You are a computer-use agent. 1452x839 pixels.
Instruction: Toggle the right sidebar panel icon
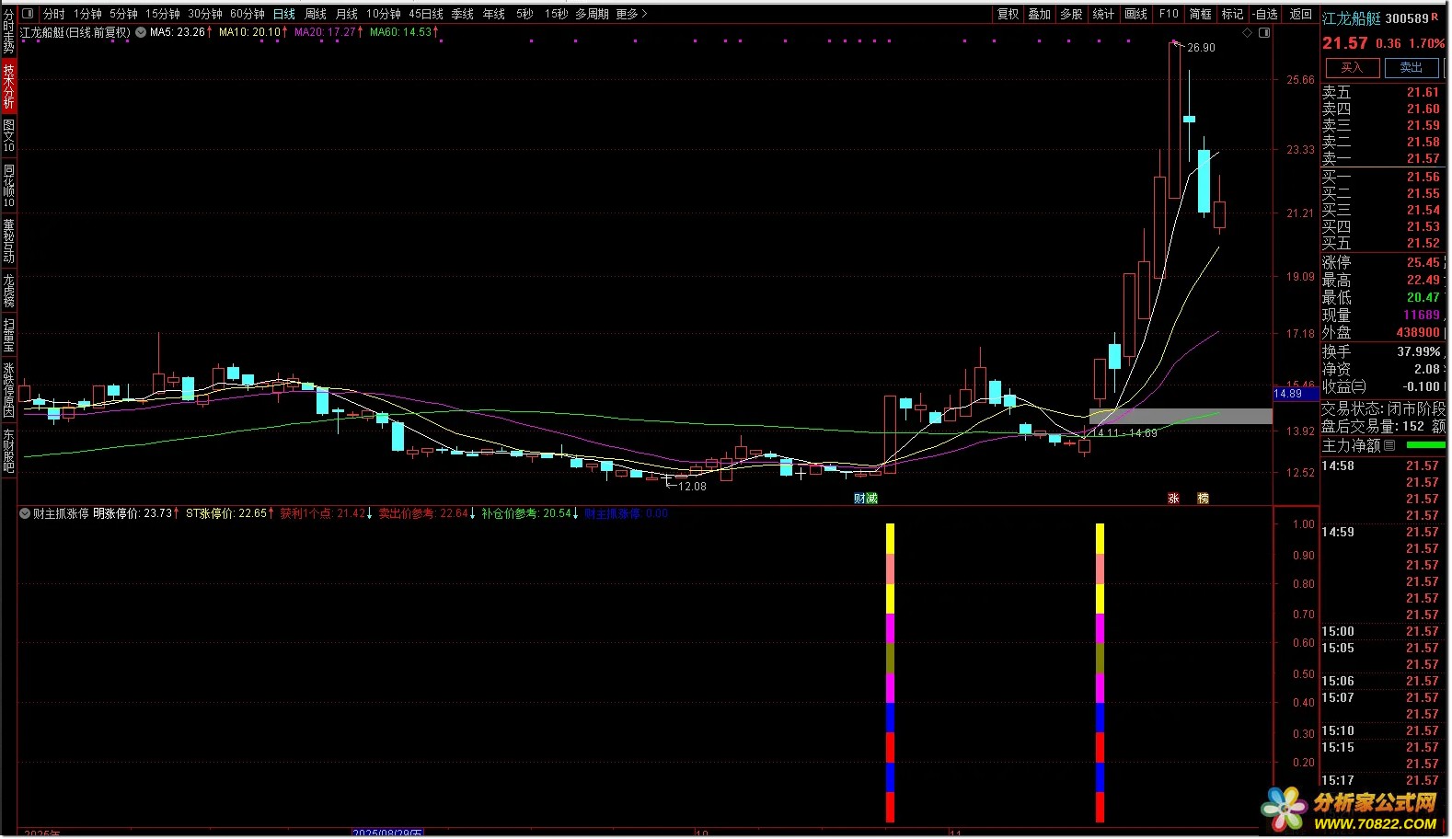[x=1264, y=32]
